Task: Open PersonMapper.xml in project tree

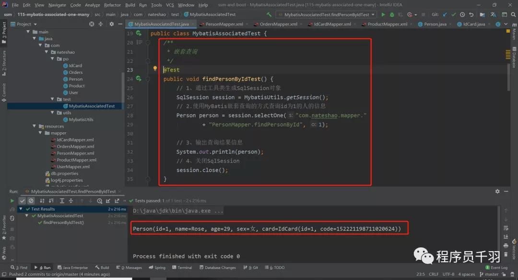Action: pyautogui.click(x=75, y=153)
